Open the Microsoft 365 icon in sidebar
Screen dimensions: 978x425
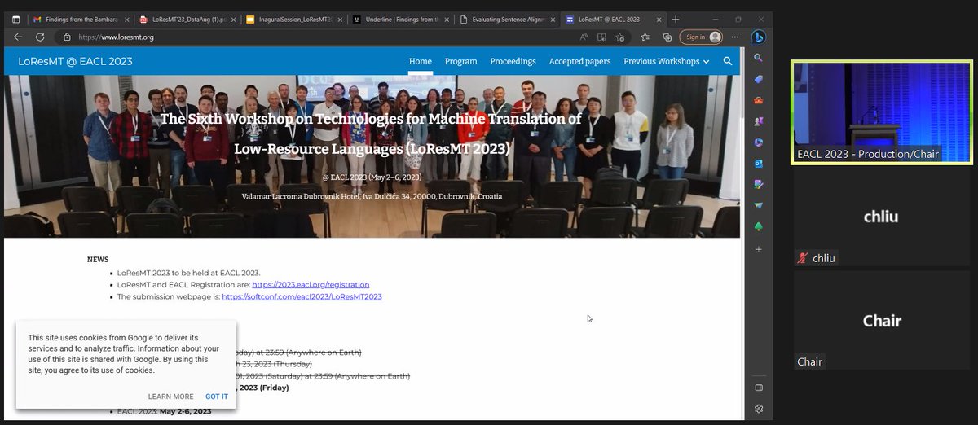click(759, 142)
